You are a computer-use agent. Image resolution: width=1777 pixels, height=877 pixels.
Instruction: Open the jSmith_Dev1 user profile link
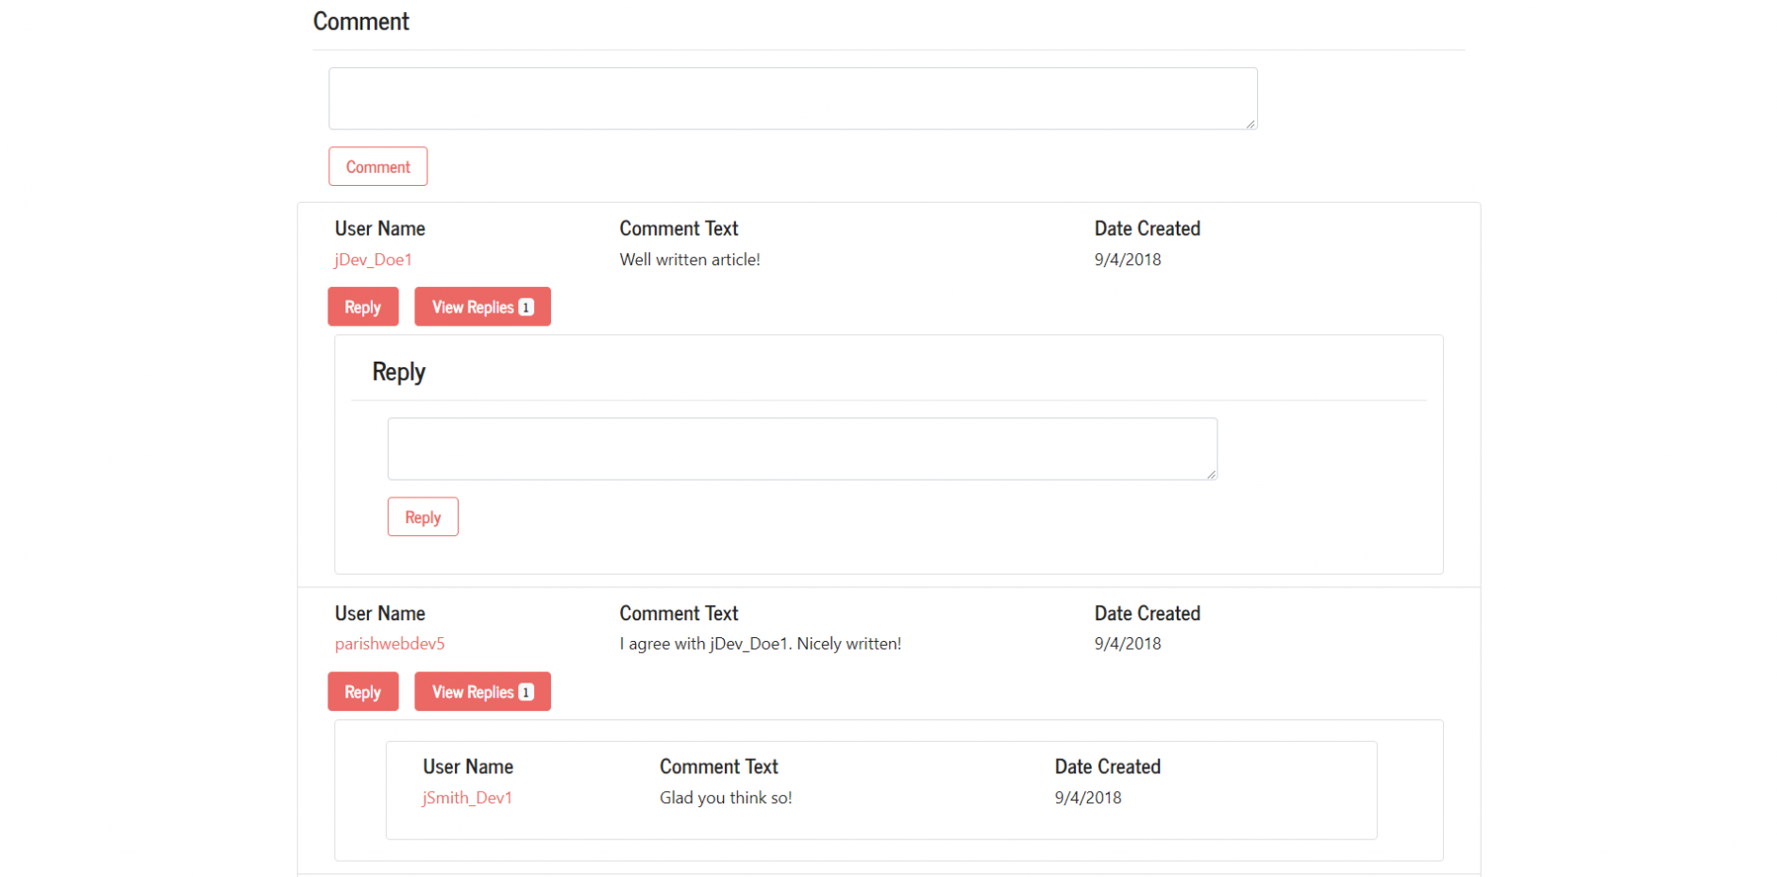[467, 798]
